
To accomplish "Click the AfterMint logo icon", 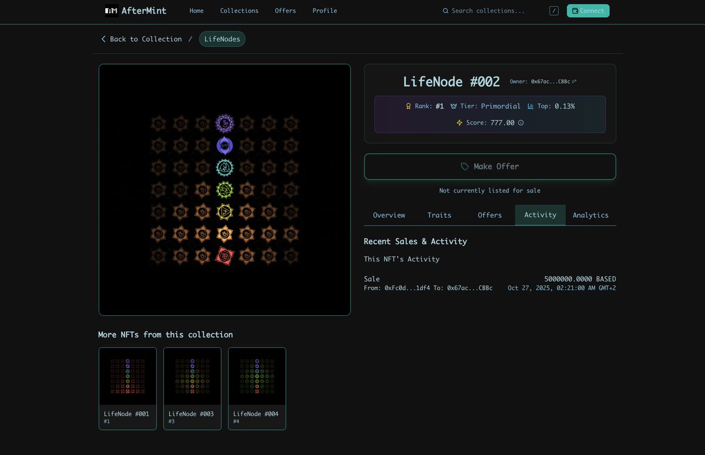I will point(111,11).
